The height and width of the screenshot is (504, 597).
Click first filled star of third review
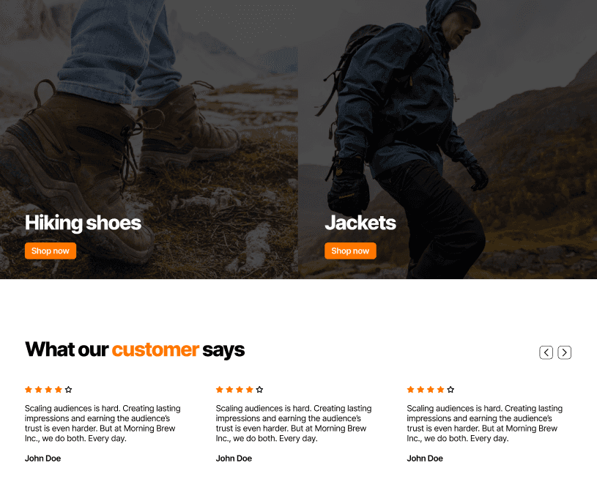pyautogui.click(x=411, y=390)
